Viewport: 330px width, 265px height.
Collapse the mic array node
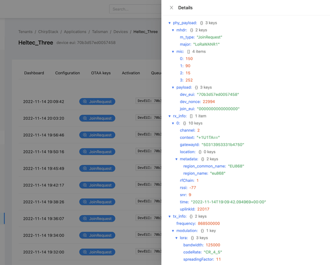tap(173, 51)
